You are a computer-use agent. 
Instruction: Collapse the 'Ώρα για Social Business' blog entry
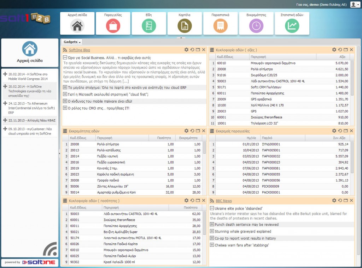point(65,57)
